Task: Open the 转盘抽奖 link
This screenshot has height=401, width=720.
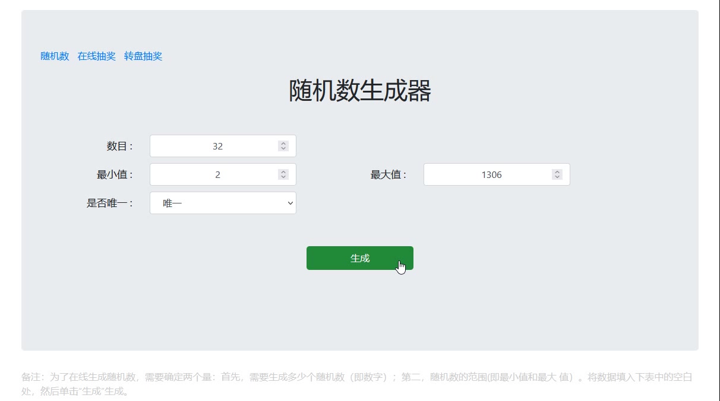Action: pos(143,56)
